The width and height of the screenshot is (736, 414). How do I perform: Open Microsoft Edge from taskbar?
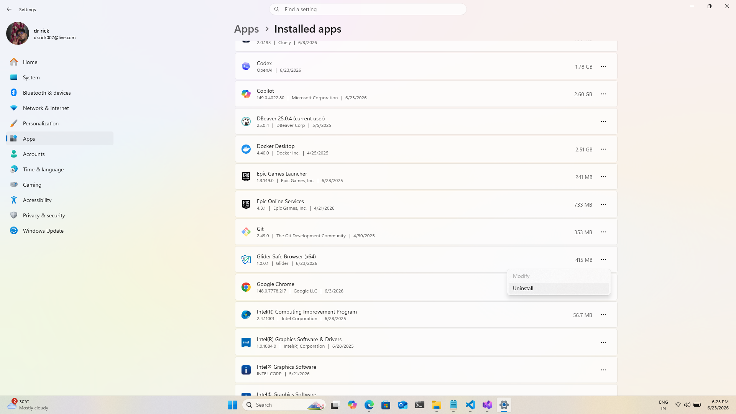[369, 405]
